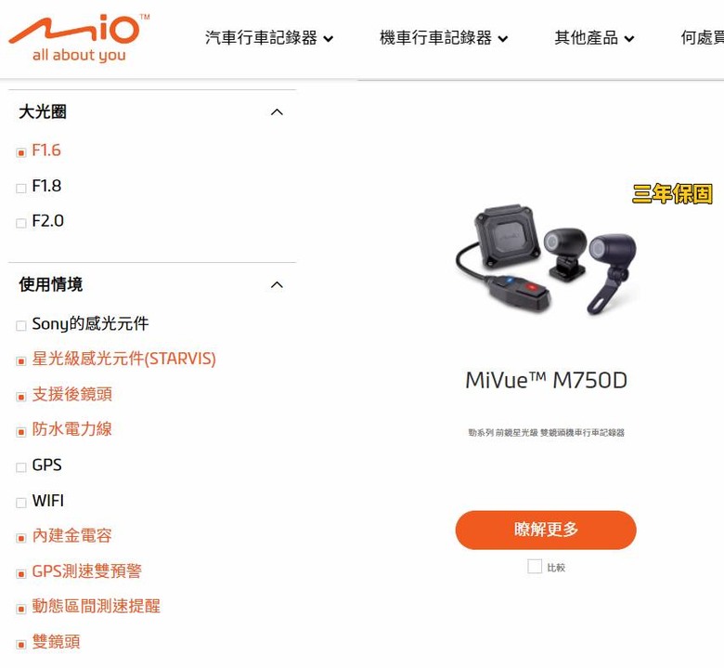Click the Mio logo
The width and height of the screenshot is (724, 668).
(x=80, y=38)
